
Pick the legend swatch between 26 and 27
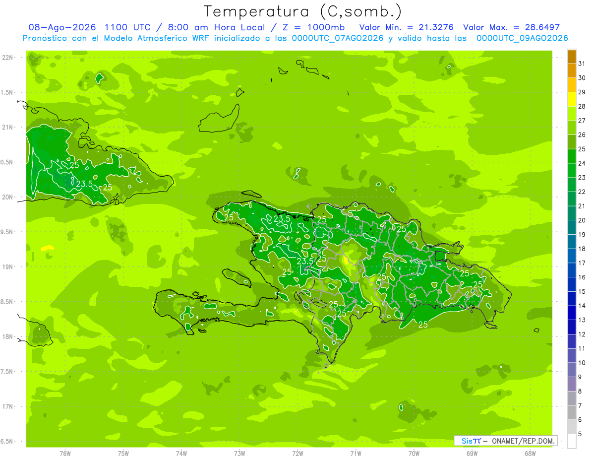click(572, 128)
